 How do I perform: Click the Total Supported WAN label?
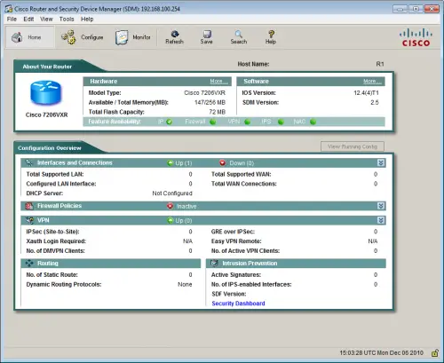(x=241, y=174)
